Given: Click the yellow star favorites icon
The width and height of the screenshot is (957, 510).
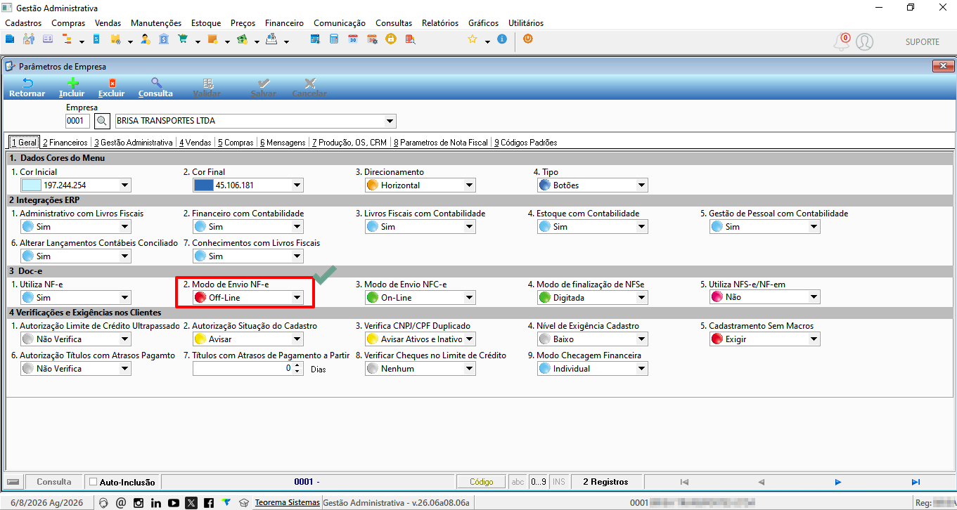Looking at the screenshot, I should click(x=473, y=39).
